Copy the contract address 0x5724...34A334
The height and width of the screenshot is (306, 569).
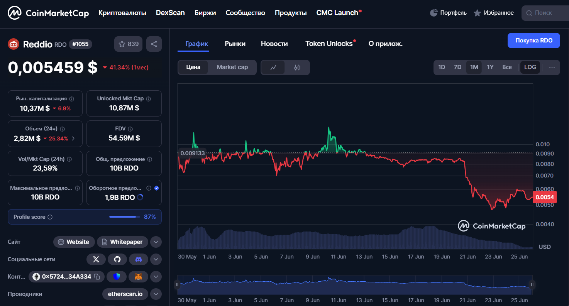point(97,277)
